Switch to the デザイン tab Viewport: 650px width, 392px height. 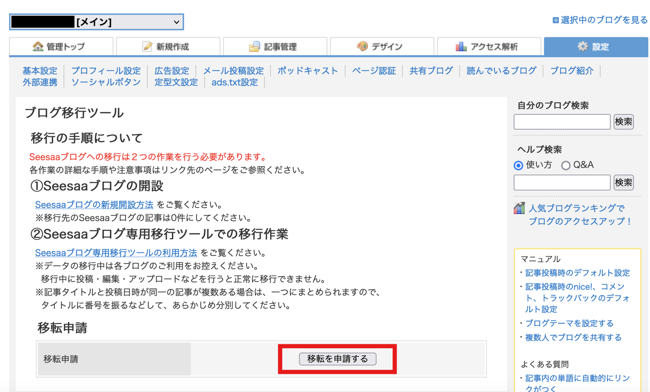[x=382, y=46]
